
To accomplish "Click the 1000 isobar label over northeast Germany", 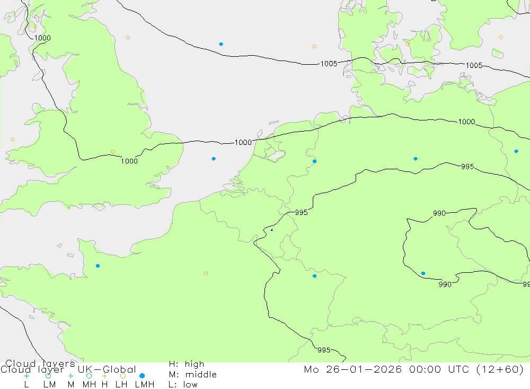I will (x=466, y=122).
